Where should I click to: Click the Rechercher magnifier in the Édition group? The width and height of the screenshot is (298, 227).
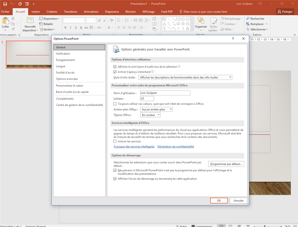[248, 19]
